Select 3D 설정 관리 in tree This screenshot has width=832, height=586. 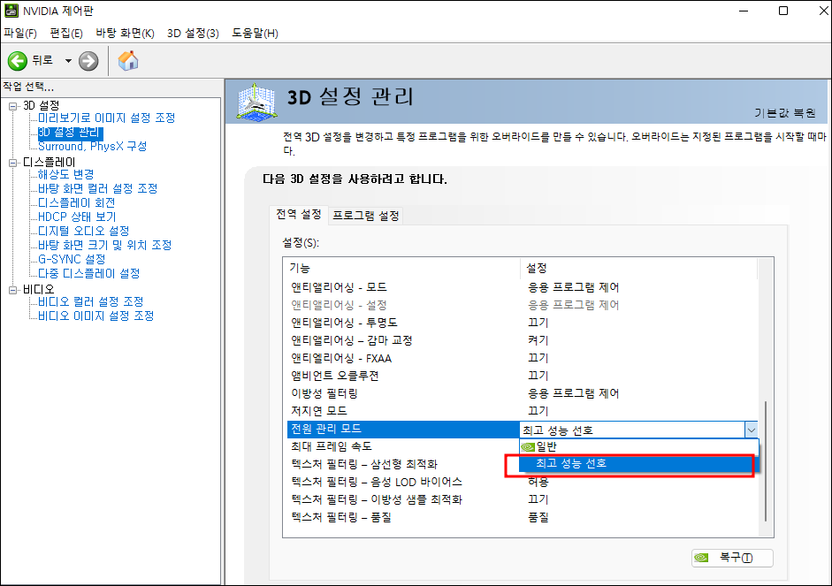(x=70, y=132)
